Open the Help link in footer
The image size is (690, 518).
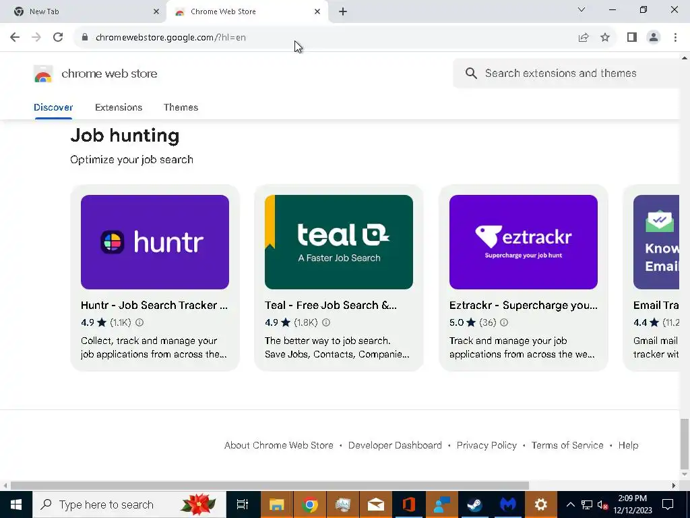pyautogui.click(x=628, y=445)
